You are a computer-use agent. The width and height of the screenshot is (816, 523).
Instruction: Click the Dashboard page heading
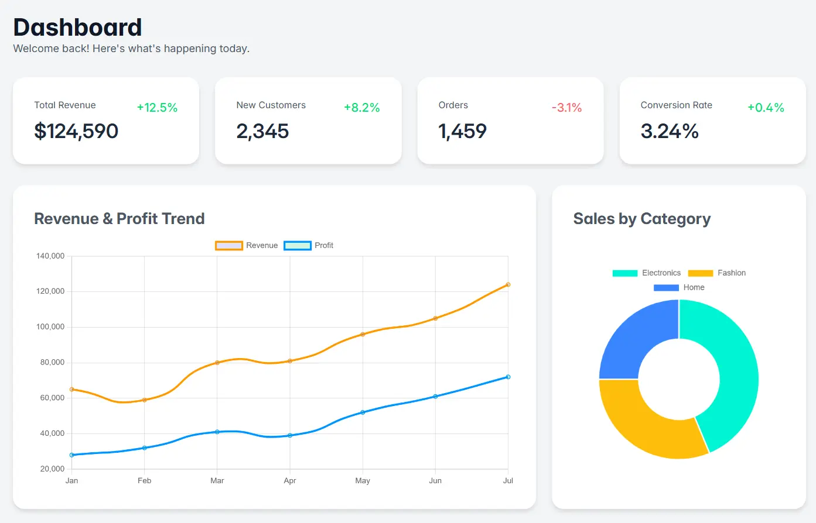pos(77,27)
